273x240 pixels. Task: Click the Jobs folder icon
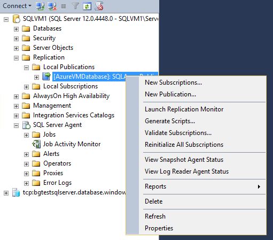coord(36,134)
